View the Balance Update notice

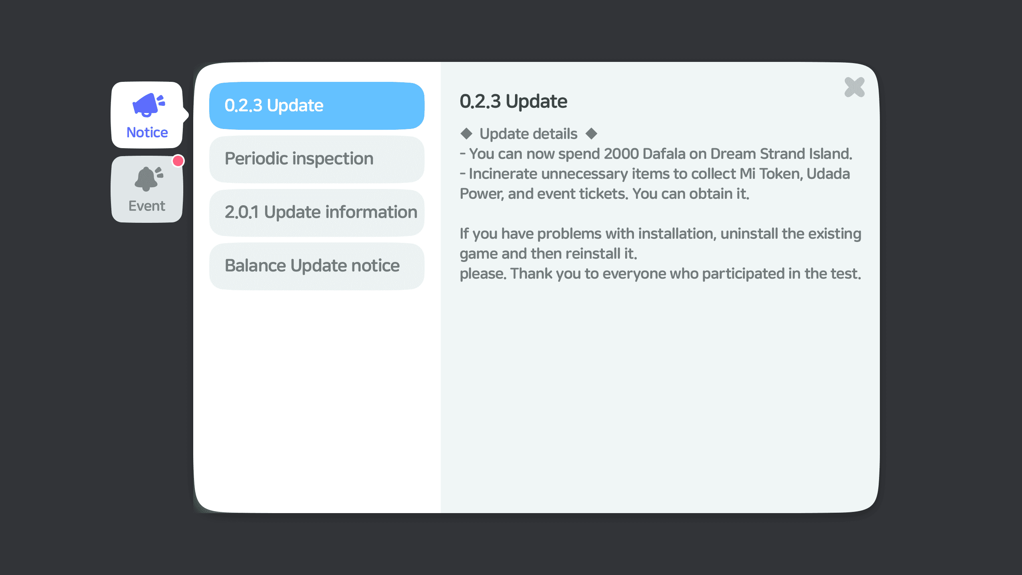[316, 266]
